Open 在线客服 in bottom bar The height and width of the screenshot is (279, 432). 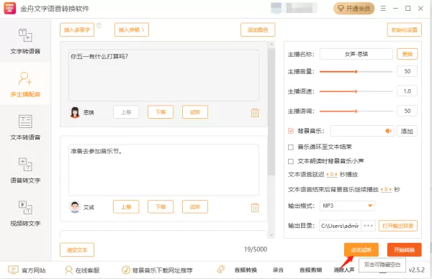pos(87,270)
